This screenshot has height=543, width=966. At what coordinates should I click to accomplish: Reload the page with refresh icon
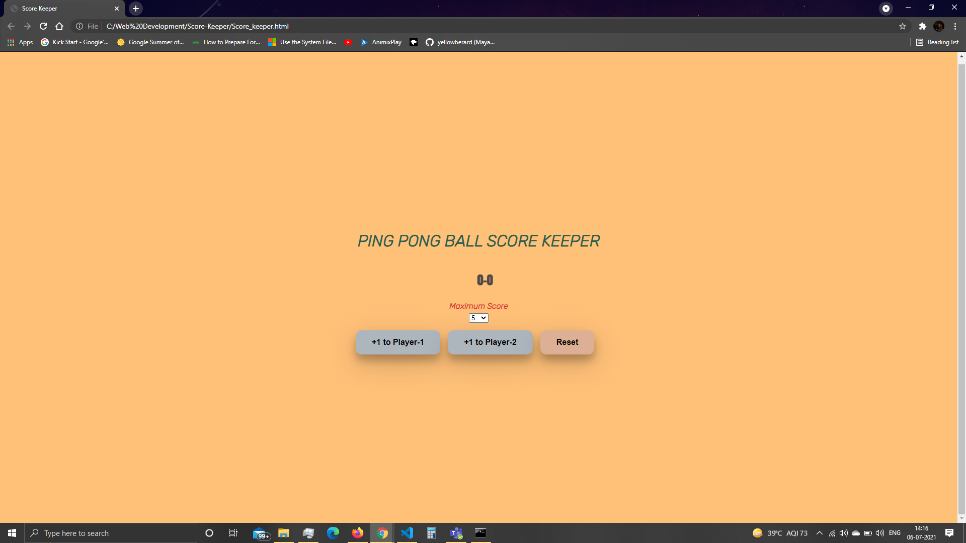(43, 26)
